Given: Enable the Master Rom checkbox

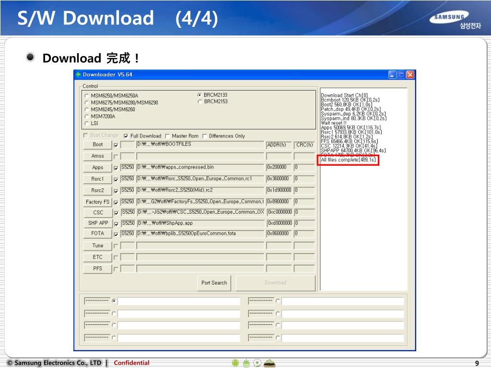Looking at the screenshot, I should (x=167, y=136).
